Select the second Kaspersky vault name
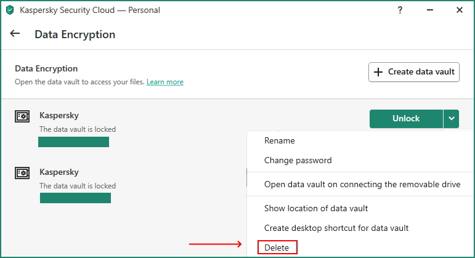 (59, 172)
